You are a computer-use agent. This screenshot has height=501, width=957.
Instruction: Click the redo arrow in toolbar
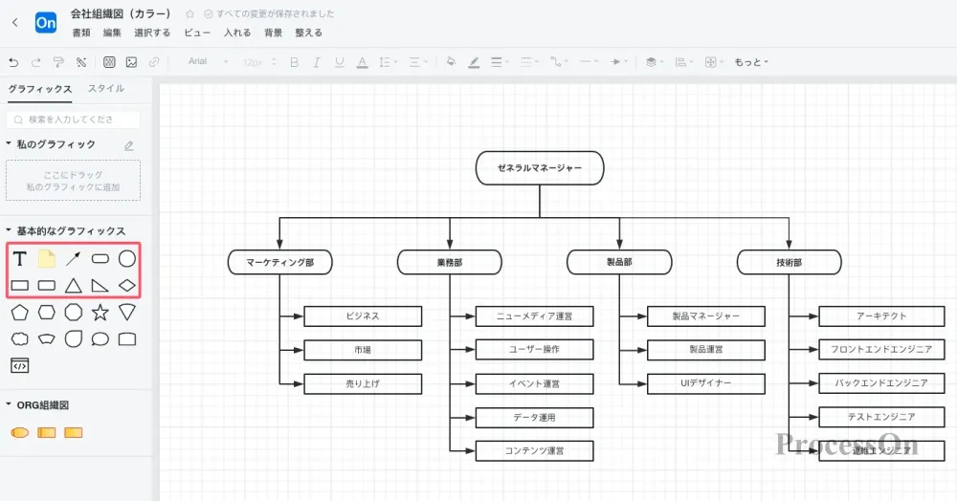click(36, 62)
